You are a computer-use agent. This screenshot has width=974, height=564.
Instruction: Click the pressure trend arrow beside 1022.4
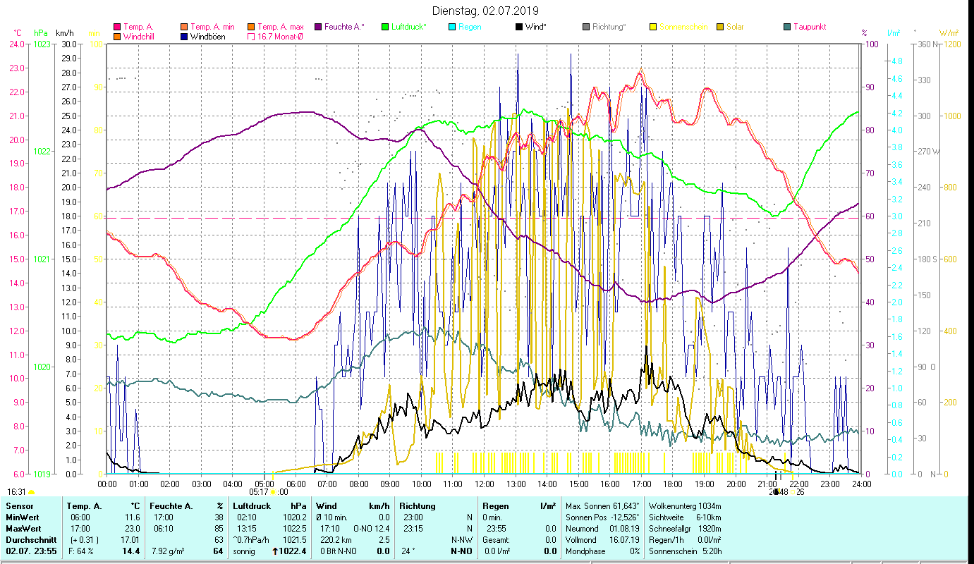pyautogui.click(x=275, y=551)
